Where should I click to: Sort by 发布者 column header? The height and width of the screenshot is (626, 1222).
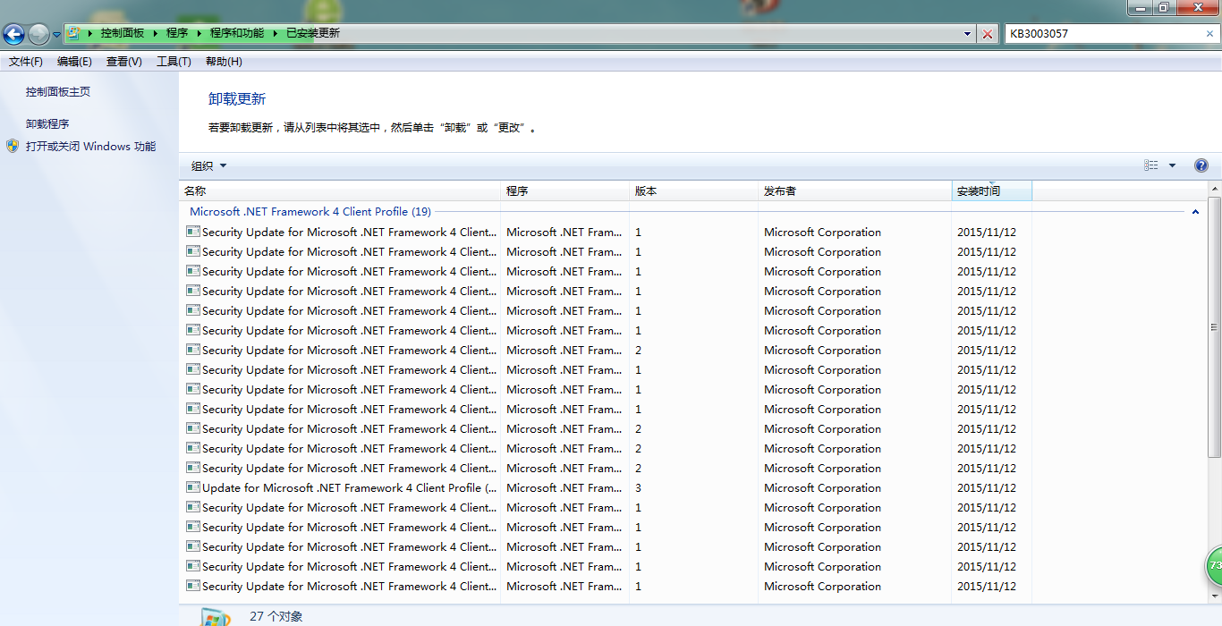(x=855, y=191)
